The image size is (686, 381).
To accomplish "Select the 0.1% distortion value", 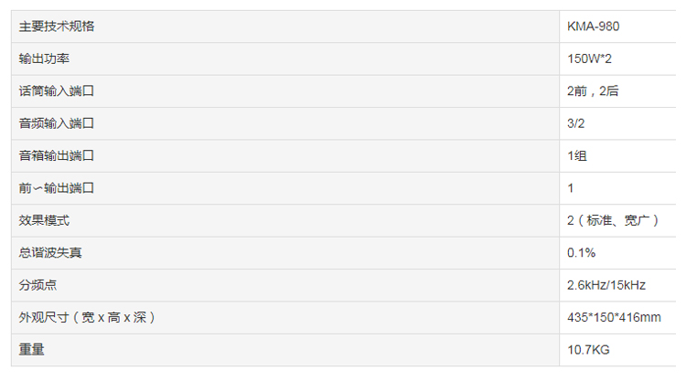I will 581,252.
